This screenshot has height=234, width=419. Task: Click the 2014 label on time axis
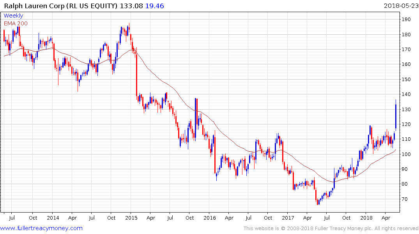click(x=53, y=218)
